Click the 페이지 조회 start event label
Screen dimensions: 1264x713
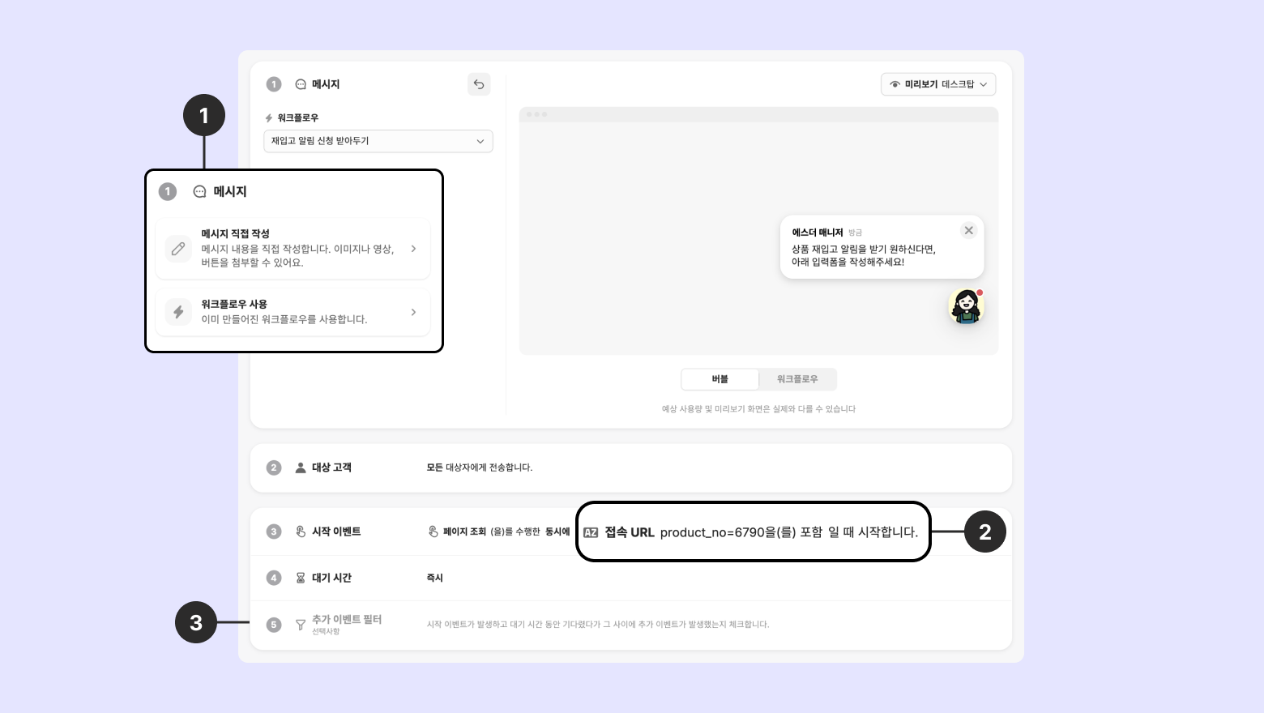point(464,532)
